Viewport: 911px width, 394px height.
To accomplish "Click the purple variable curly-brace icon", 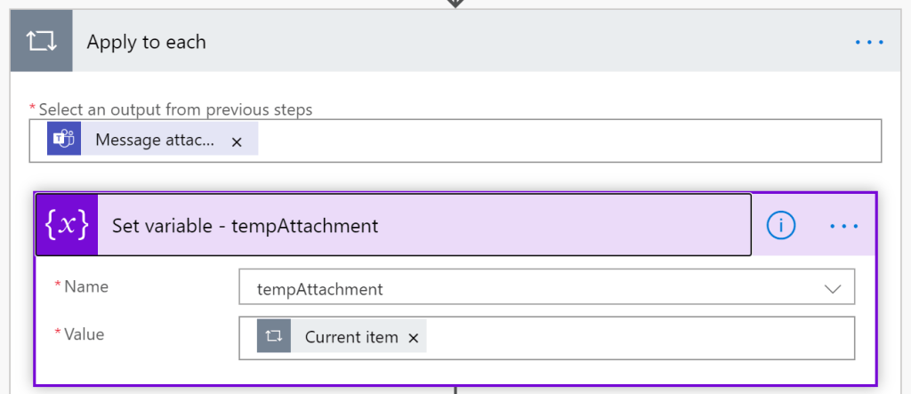I will [68, 226].
